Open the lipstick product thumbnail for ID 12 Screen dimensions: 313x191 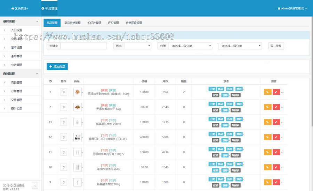pos(78,137)
